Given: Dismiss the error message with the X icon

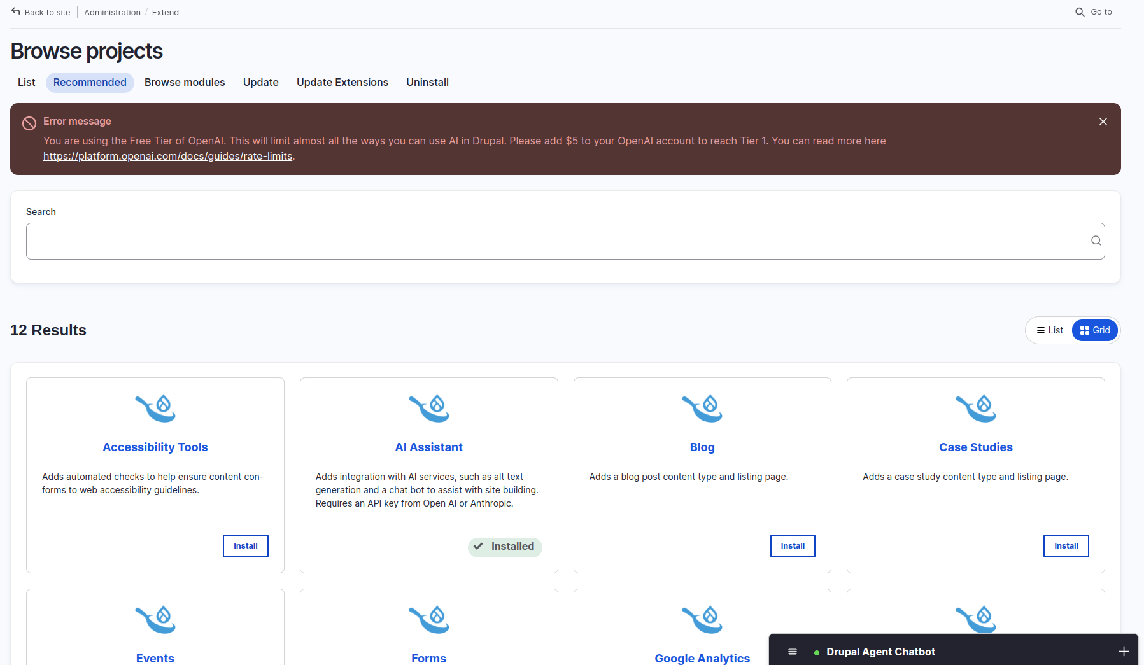Looking at the screenshot, I should [1103, 122].
